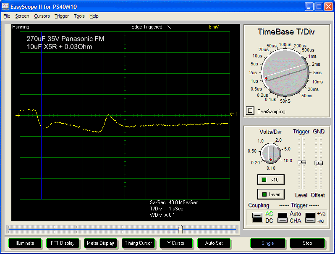Click the GND Offset slider handle
335x254 pixels.
pos(318,163)
